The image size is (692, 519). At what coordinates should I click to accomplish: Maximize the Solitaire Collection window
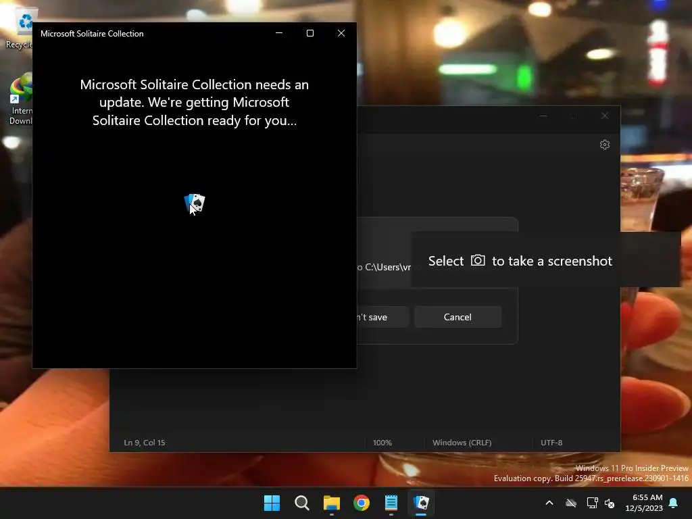point(310,33)
